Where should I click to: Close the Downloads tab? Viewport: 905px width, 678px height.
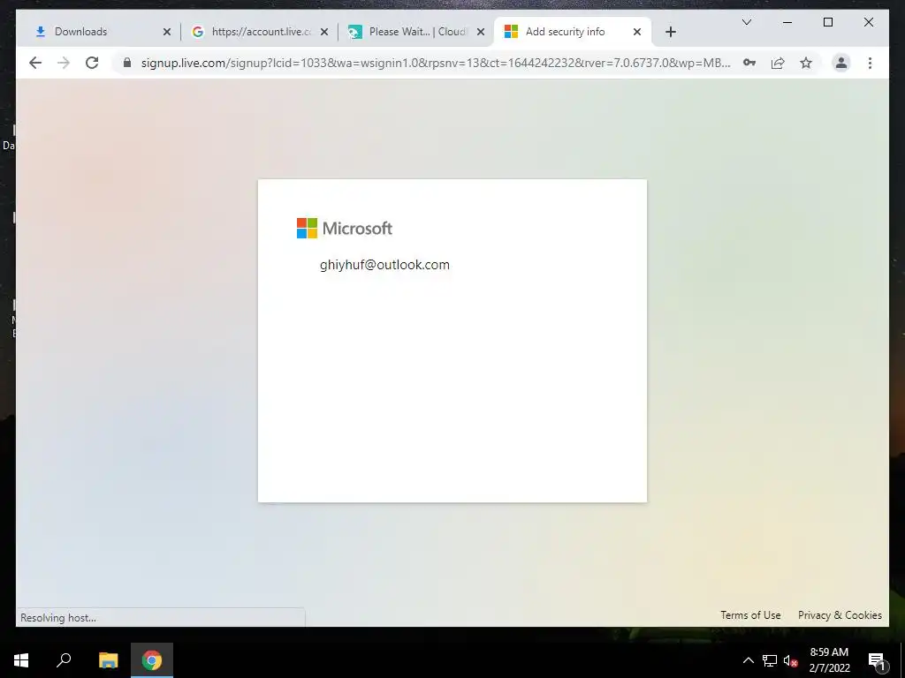click(x=167, y=32)
